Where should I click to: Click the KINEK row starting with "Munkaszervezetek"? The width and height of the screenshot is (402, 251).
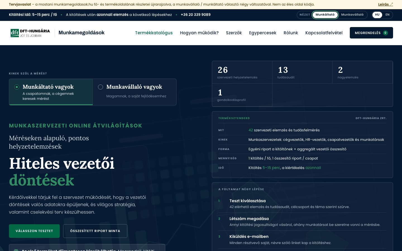pos(302,140)
